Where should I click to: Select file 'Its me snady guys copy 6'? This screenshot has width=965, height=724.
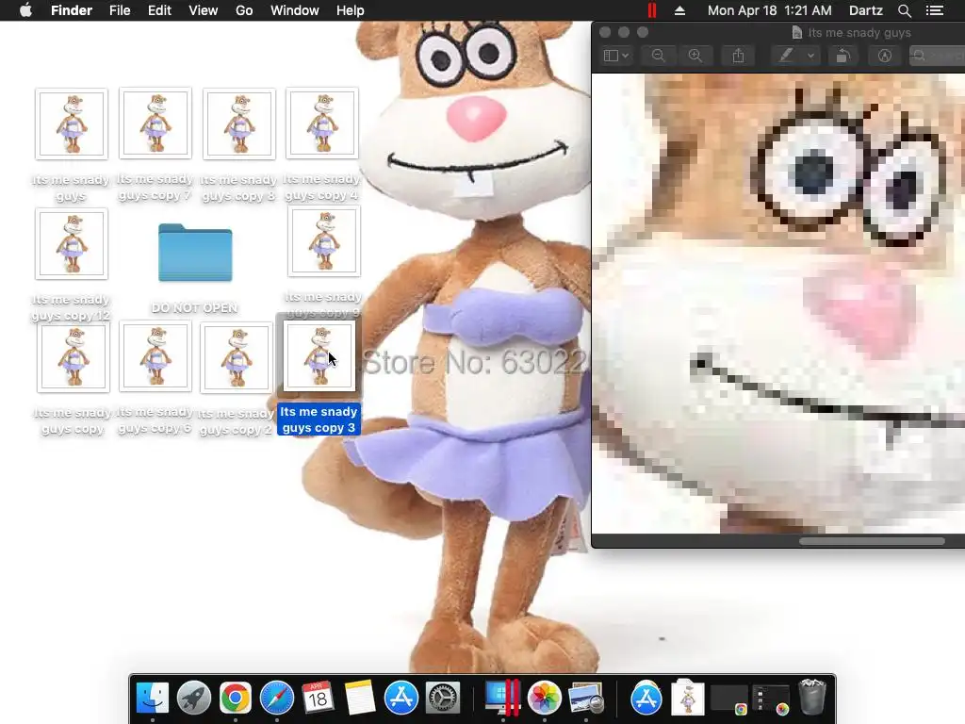coord(155,355)
